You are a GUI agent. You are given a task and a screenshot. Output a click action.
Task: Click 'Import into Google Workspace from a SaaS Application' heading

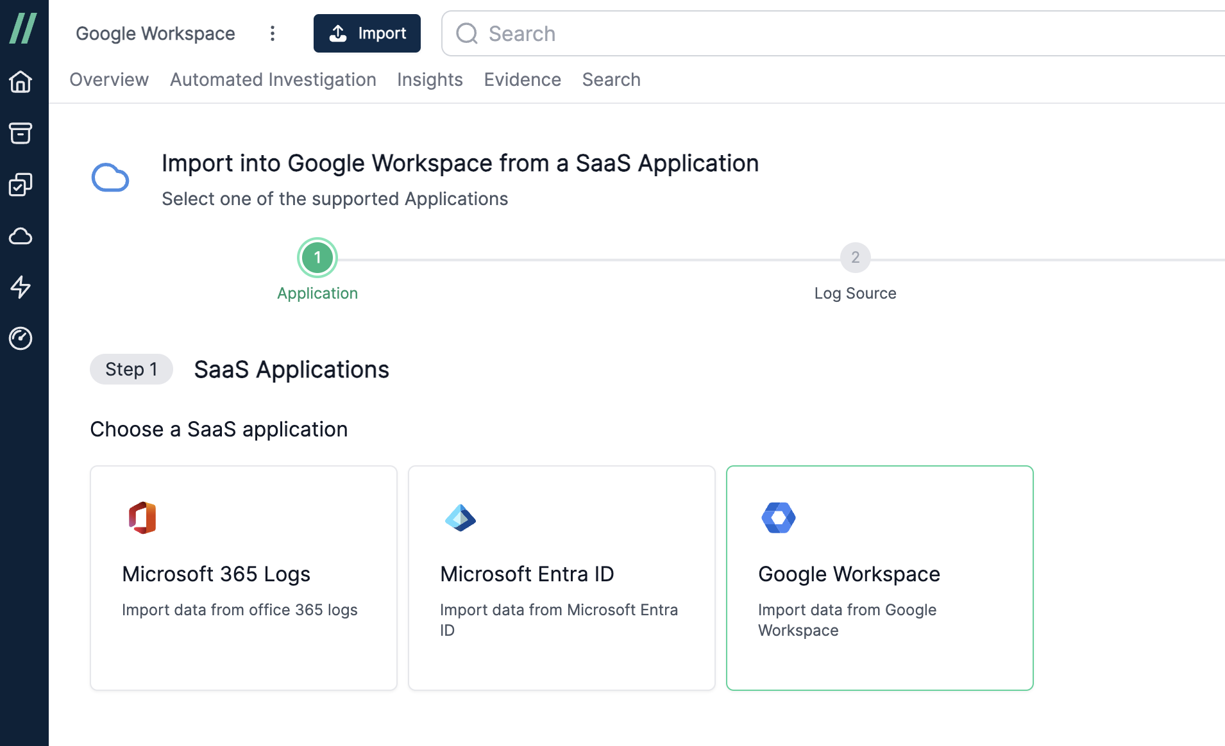(460, 163)
